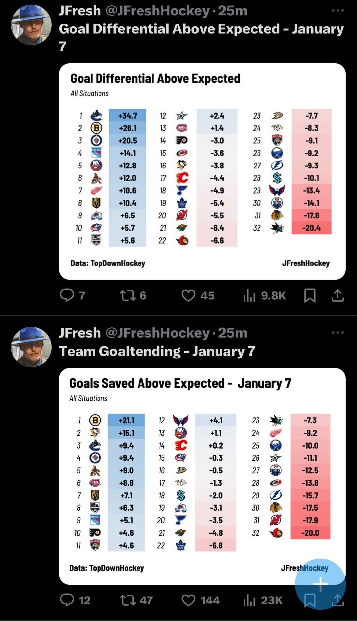The height and width of the screenshot is (621, 357).
Task: Open the Goal Differential Above Expected chart image
Action: (202, 171)
